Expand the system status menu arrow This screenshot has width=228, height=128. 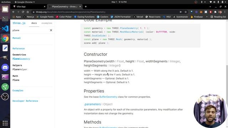226,2
